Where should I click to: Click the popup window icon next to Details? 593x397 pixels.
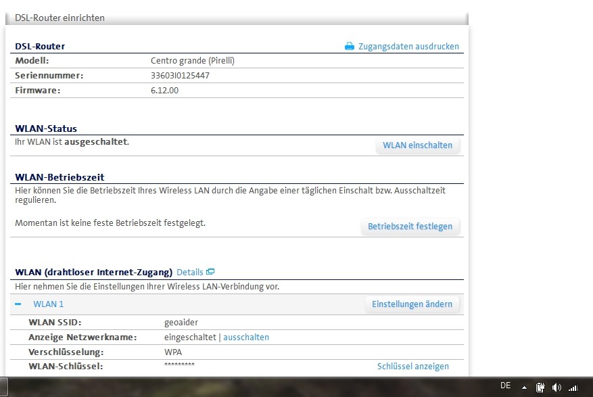click(210, 272)
